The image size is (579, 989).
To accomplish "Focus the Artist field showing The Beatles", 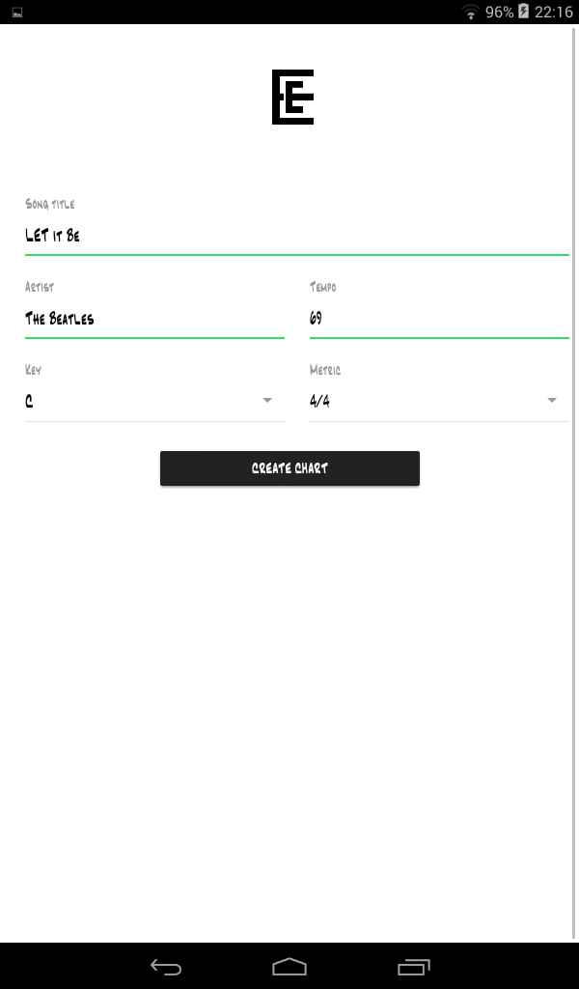I will pyautogui.click(x=154, y=319).
